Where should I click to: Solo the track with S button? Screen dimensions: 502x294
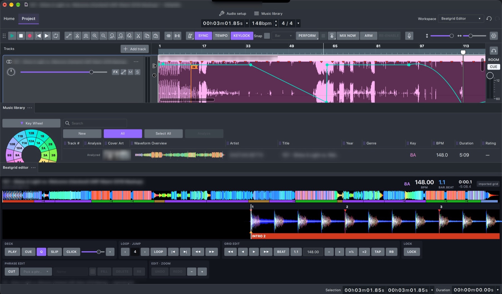point(137,72)
